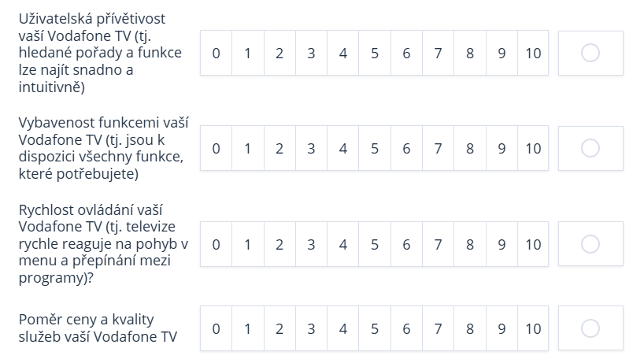This screenshot has height=363, width=644.
Task: Select rating 0 for Uživatelská přívětivost row
Action: pyautogui.click(x=216, y=53)
